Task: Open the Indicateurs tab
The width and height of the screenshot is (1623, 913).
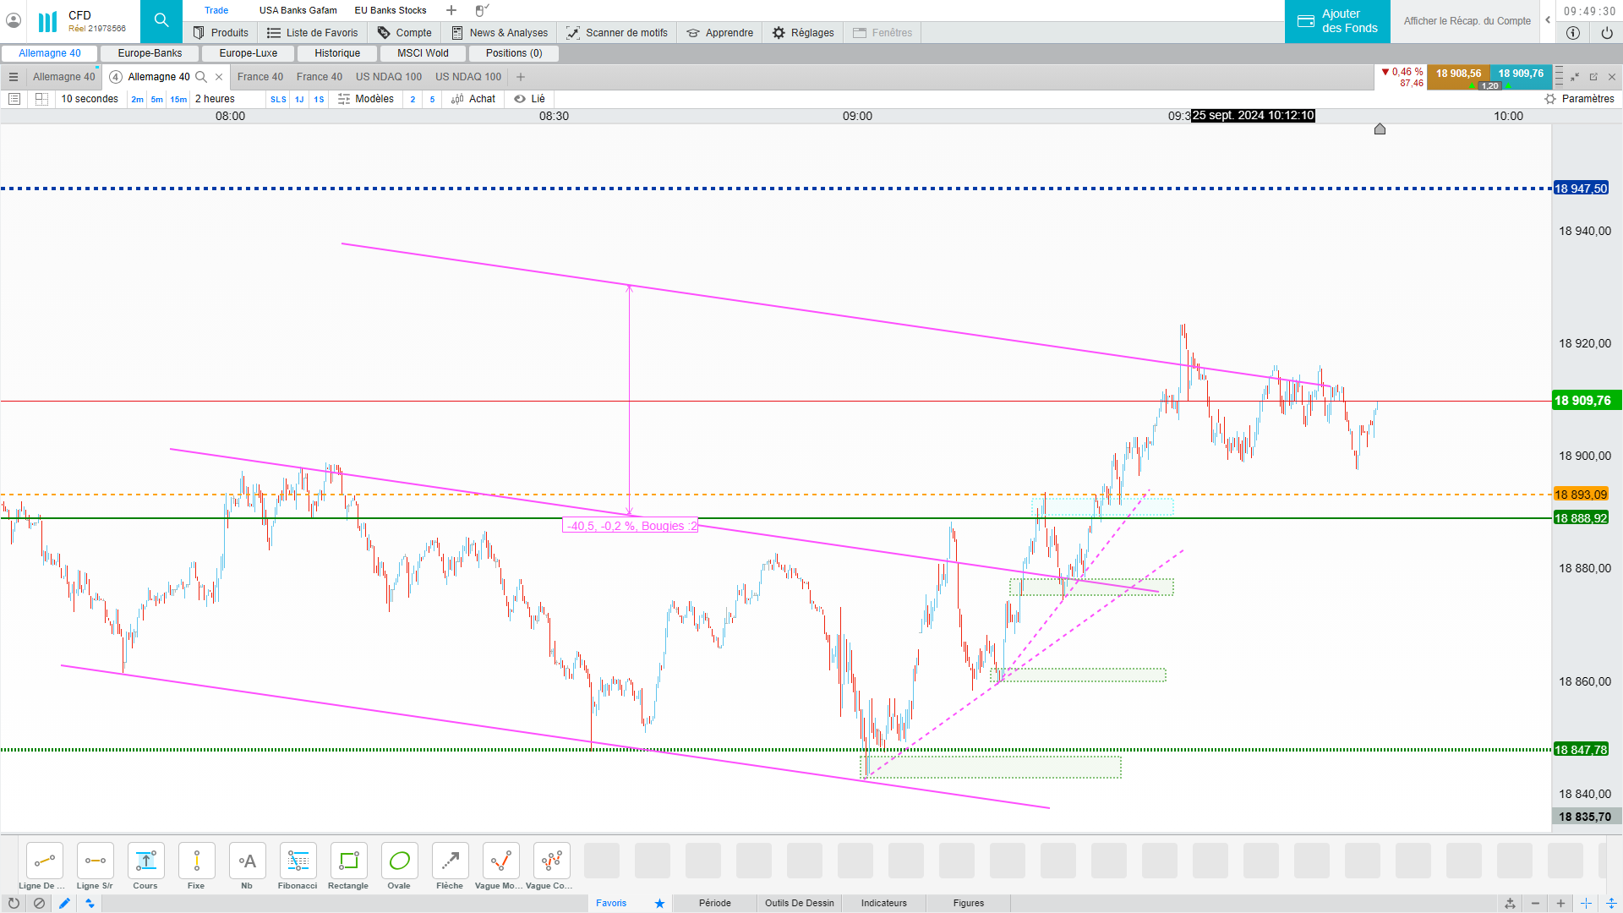Action: tap(883, 903)
